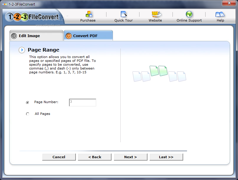Screen dimensions: 238x180
Task: Open the Website icon
Action: click(156, 14)
